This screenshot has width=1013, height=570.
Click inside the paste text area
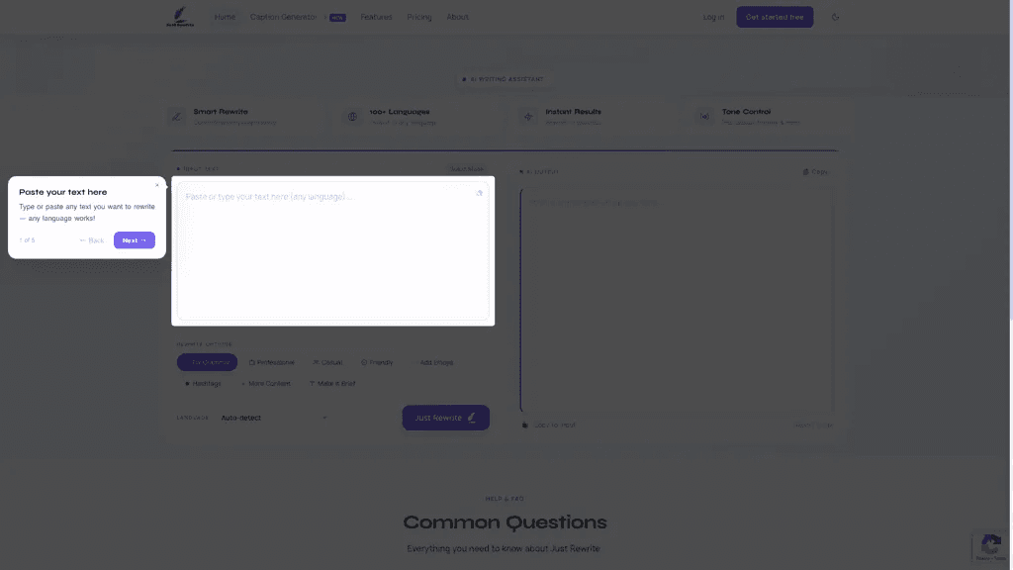(x=332, y=250)
